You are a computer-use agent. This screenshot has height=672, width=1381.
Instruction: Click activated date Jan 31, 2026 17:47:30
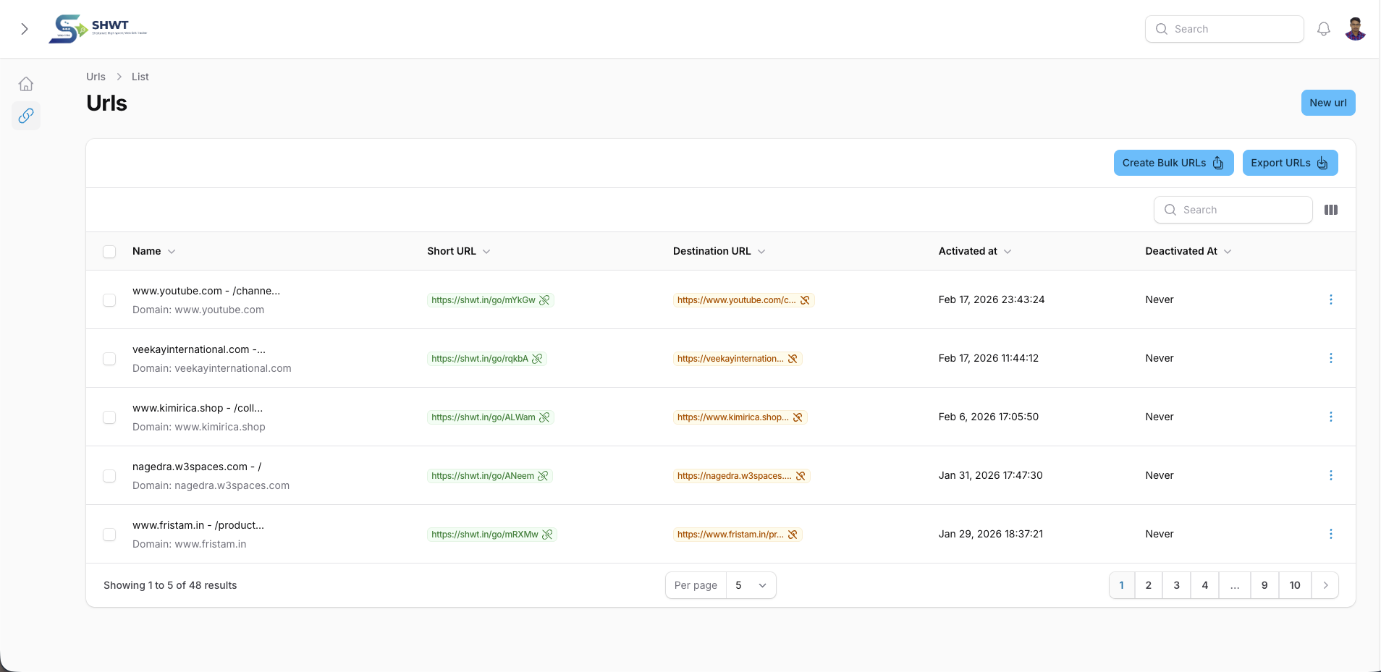(991, 475)
